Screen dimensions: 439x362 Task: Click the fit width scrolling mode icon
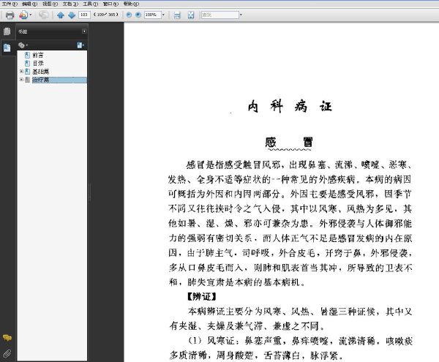coord(177,15)
